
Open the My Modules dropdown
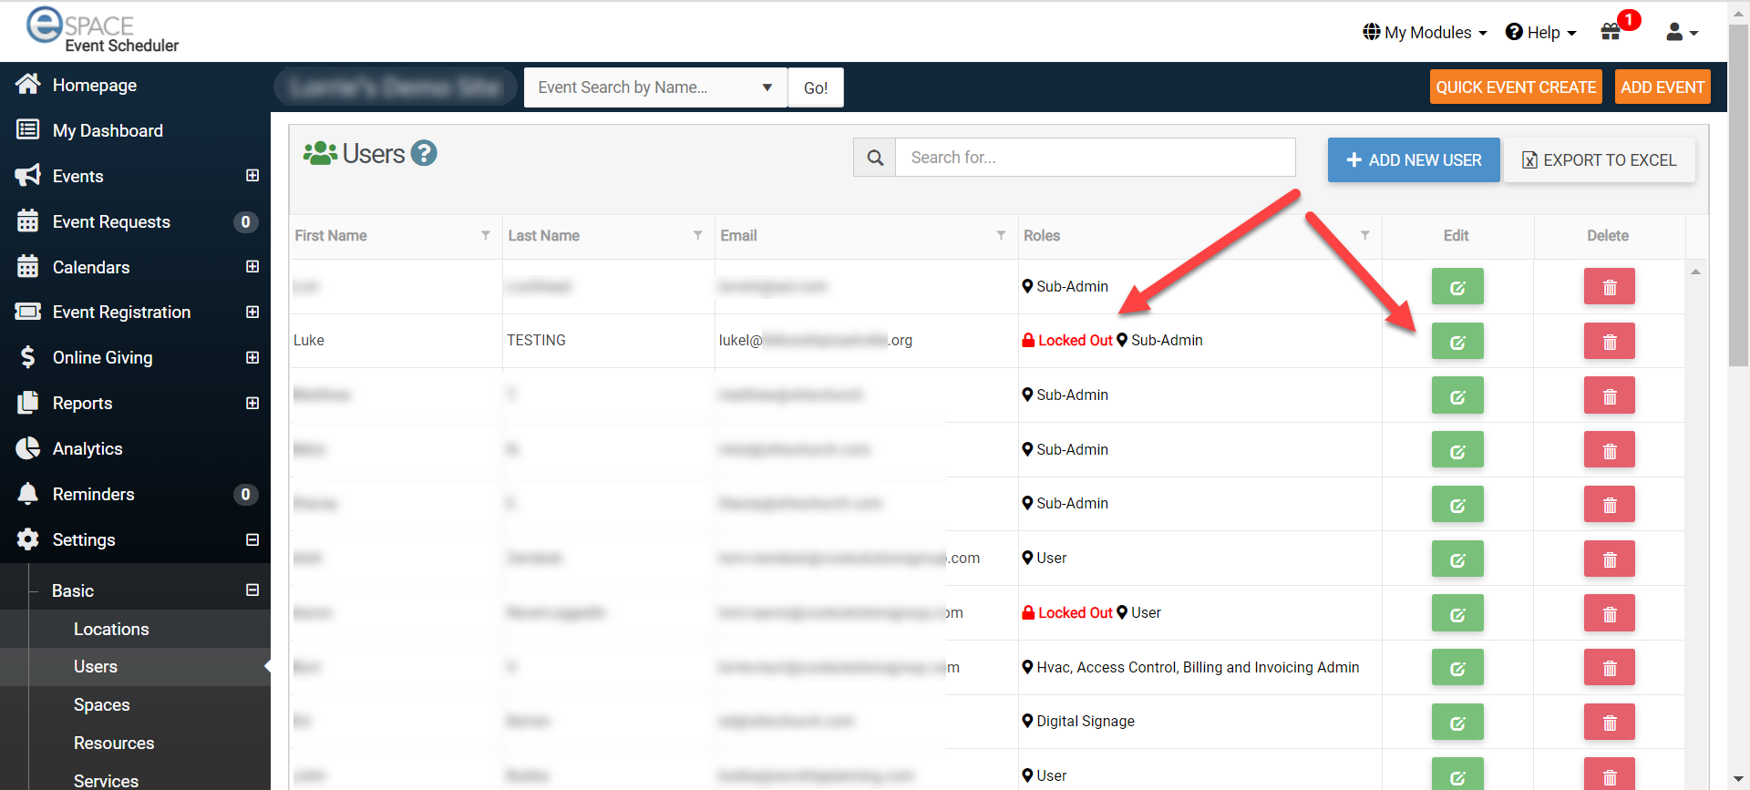[x=1426, y=33]
